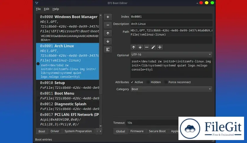
Task: Edit path component with pencil icon
Action: tap(153, 47)
